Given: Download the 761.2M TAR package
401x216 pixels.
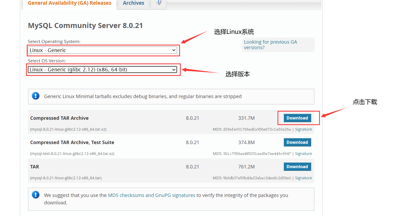Looking at the screenshot, I should pyautogui.click(x=297, y=167).
